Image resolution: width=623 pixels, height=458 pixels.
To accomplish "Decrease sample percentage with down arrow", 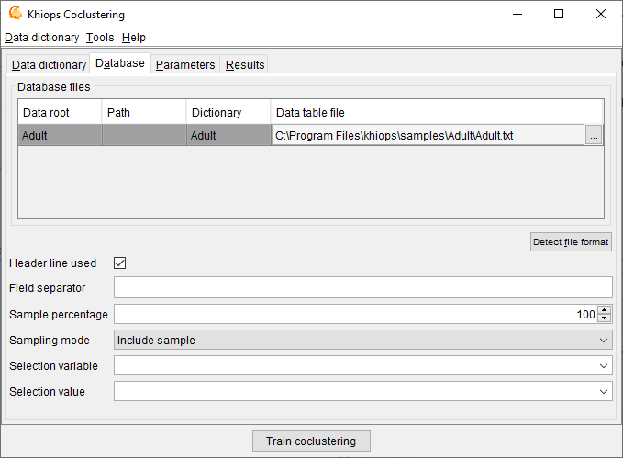I will click(604, 318).
